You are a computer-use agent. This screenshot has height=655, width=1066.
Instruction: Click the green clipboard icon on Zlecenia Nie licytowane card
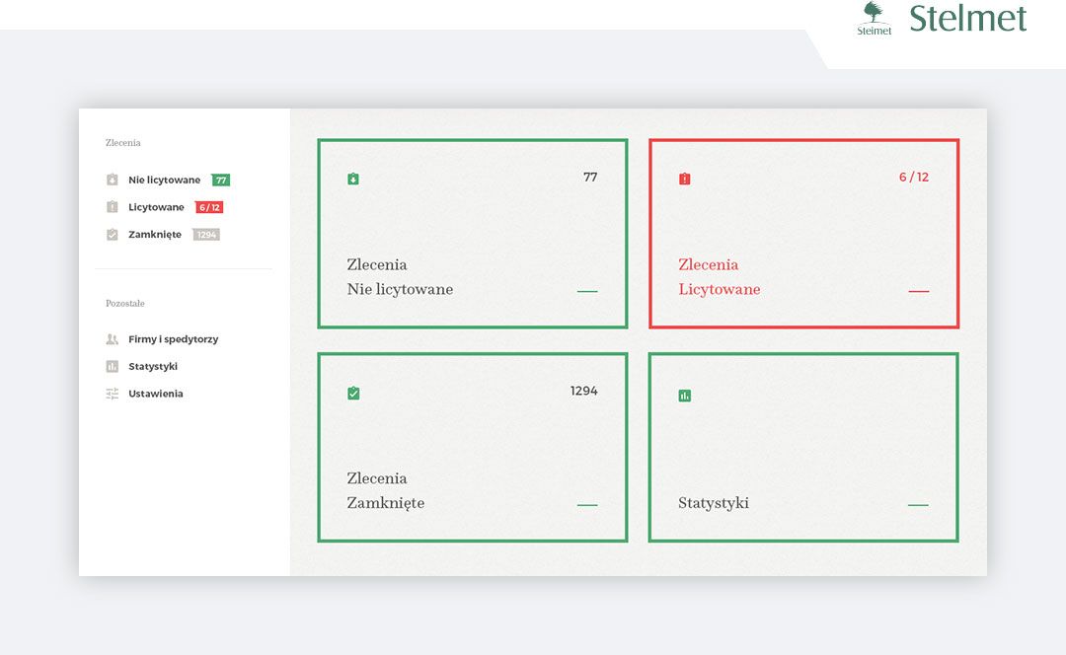point(352,179)
